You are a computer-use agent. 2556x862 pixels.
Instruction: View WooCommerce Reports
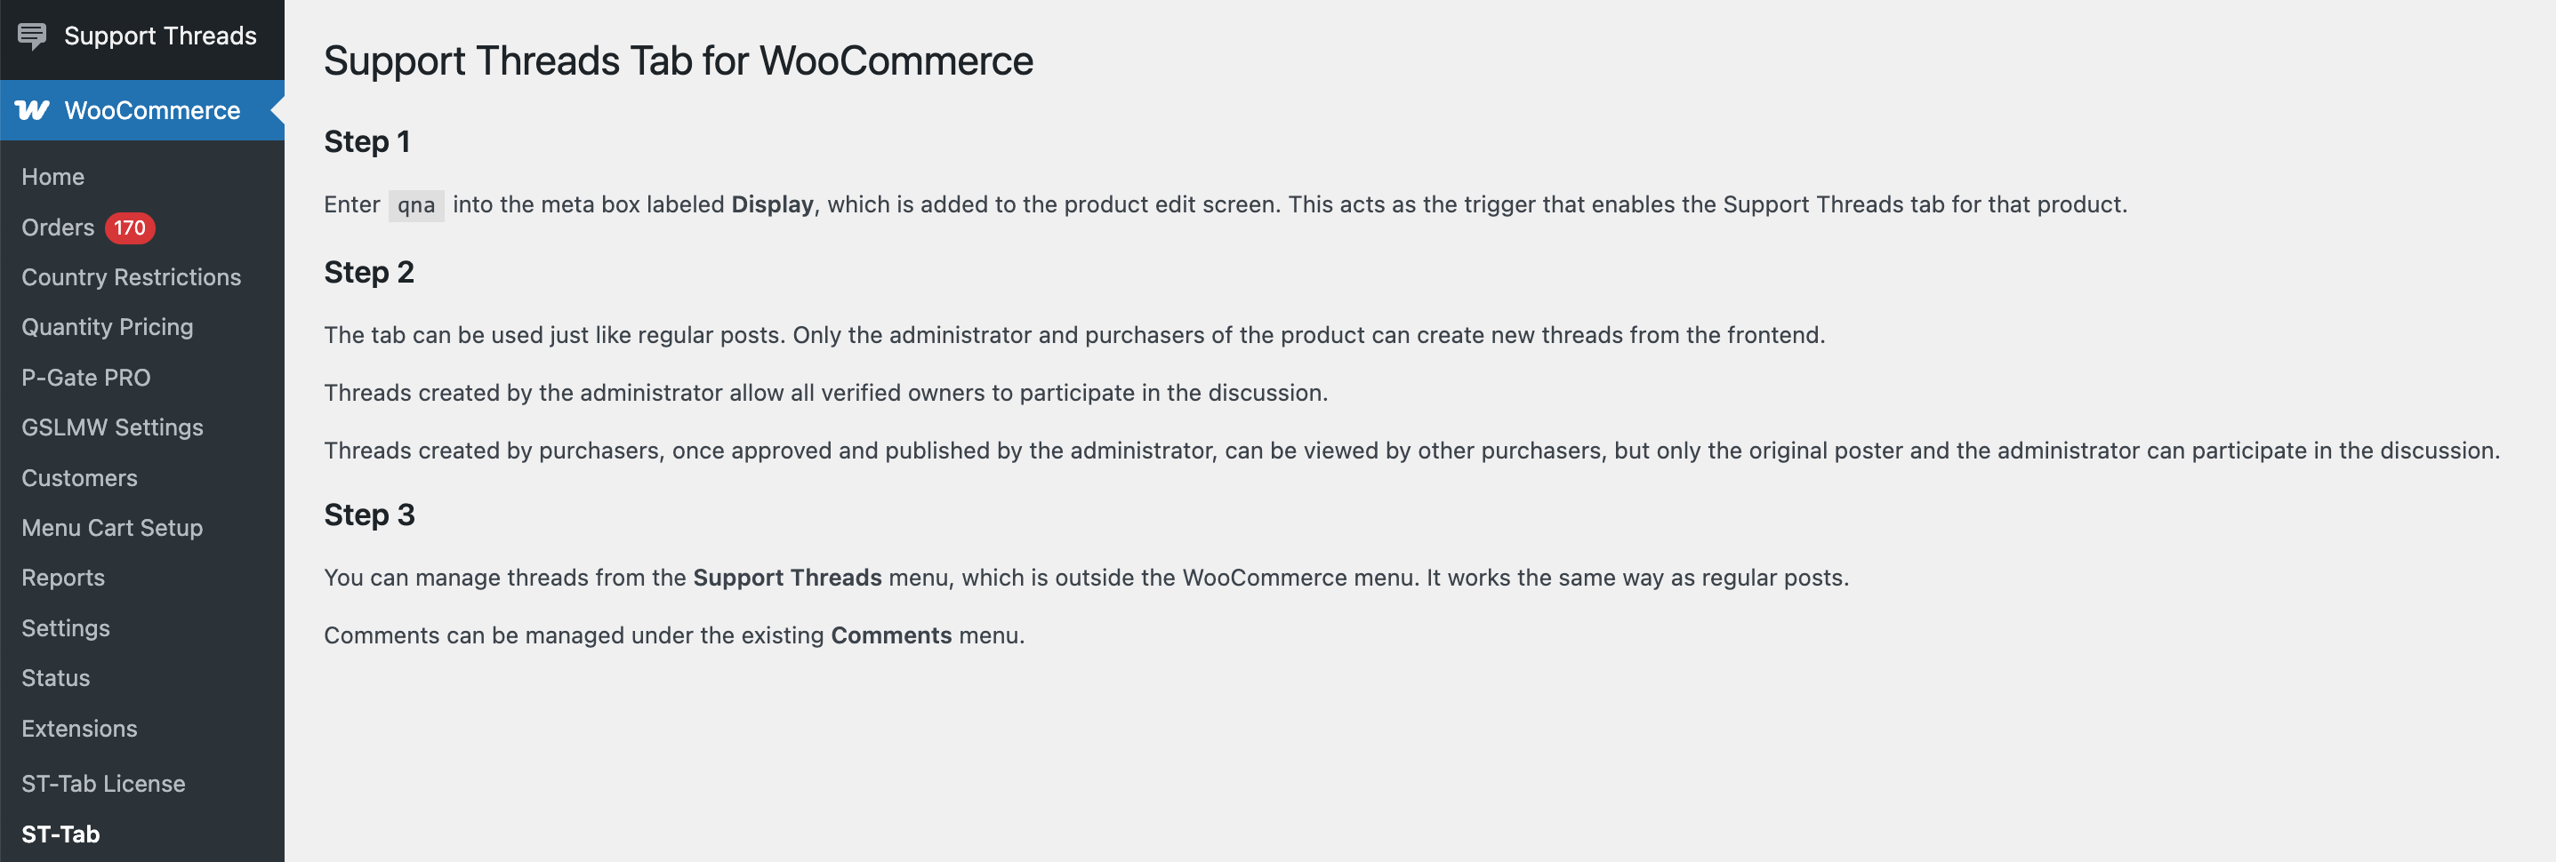pos(62,578)
